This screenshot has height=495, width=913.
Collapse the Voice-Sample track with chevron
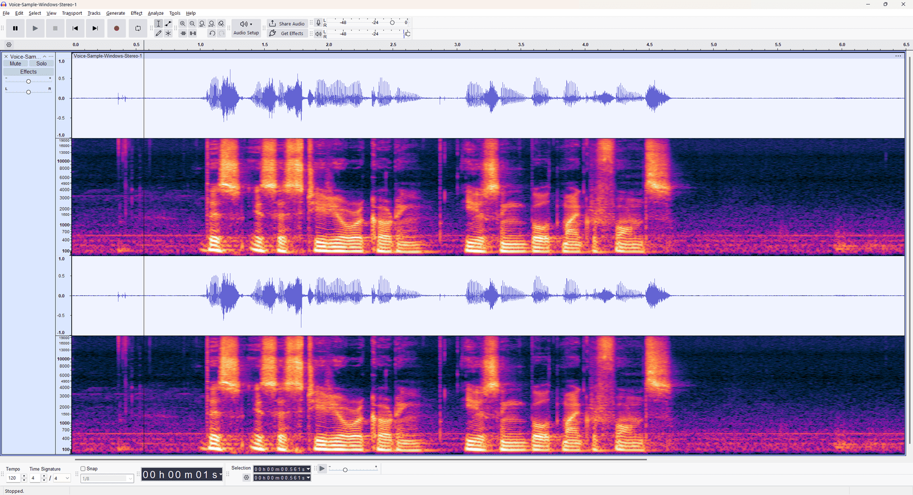[x=45, y=56]
